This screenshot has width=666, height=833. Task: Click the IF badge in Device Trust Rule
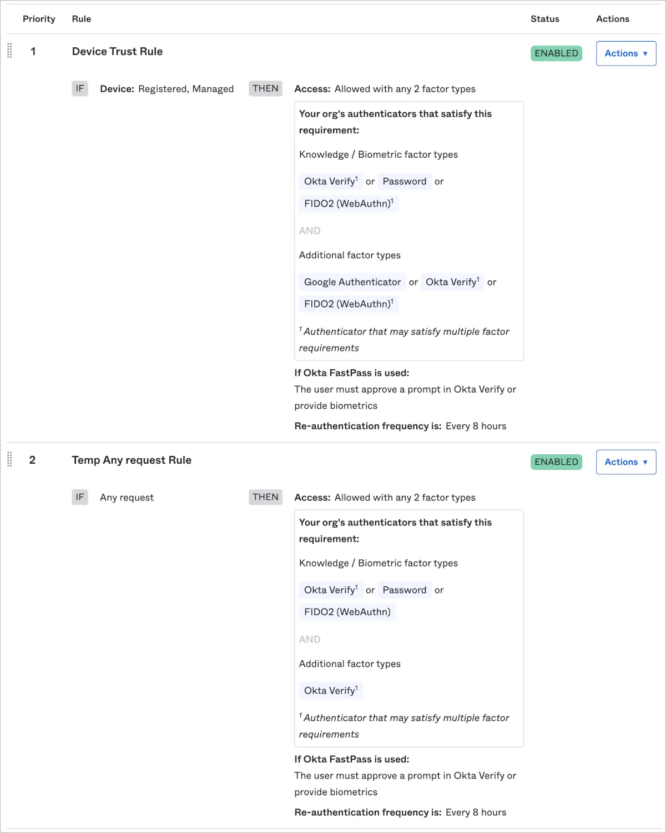pyautogui.click(x=80, y=89)
